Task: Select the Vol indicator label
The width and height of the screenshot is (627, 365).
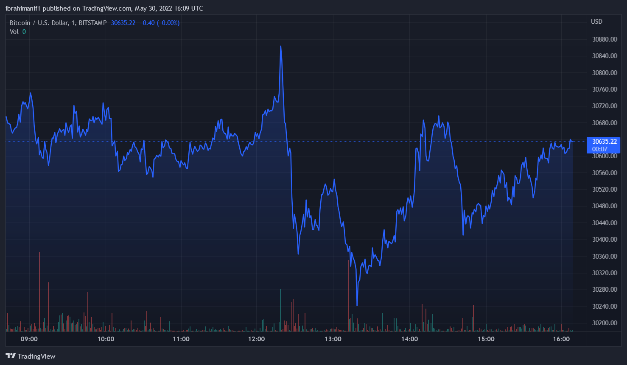Action: click(14, 32)
